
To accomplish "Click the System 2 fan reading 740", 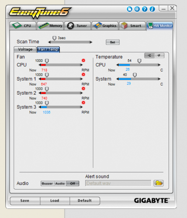I will click(44, 98).
